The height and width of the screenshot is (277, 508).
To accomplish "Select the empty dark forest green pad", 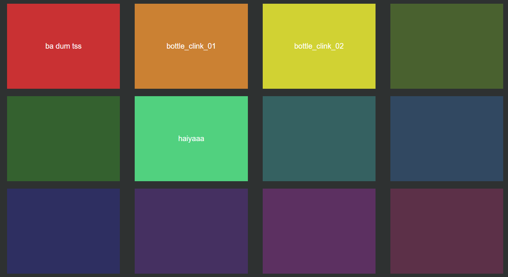I will (x=63, y=138).
